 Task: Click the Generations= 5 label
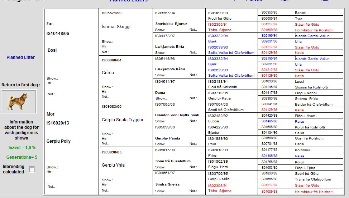click(x=21, y=157)
